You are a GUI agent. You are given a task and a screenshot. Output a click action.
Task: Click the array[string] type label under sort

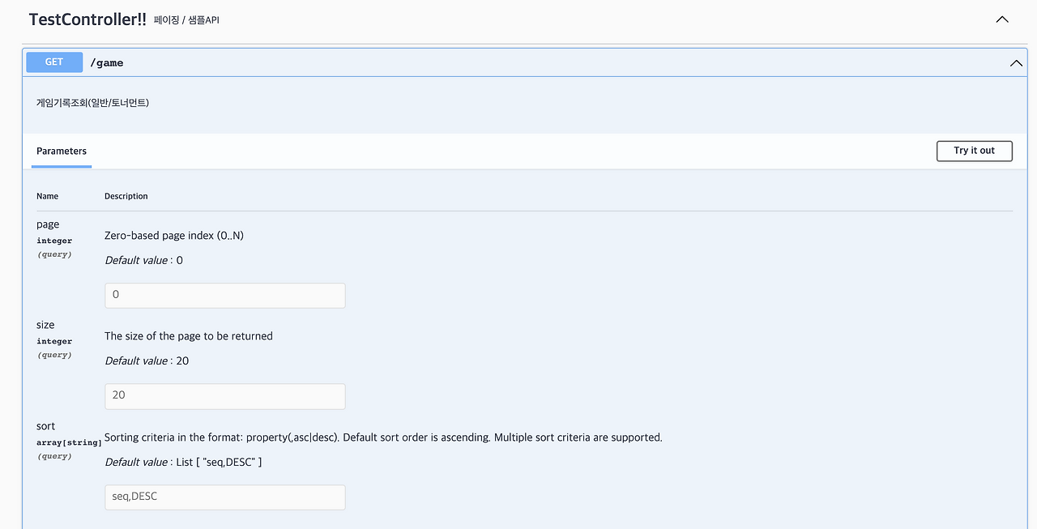point(69,442)
